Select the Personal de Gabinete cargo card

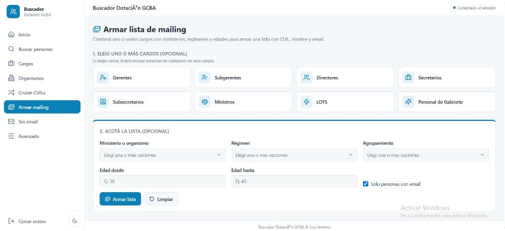(x=447, y=102)
